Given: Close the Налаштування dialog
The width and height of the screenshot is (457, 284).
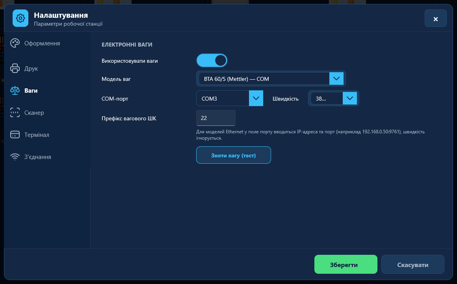Looking at the screenshot, I should tap(435, 19).
